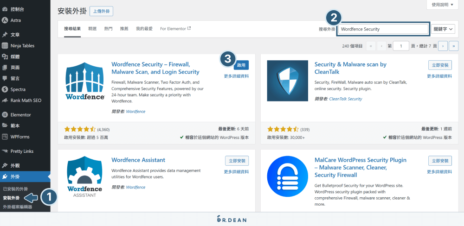Click the CleanTalk Security developer link
Screen dimensions: 464x226
click(346, 99)
